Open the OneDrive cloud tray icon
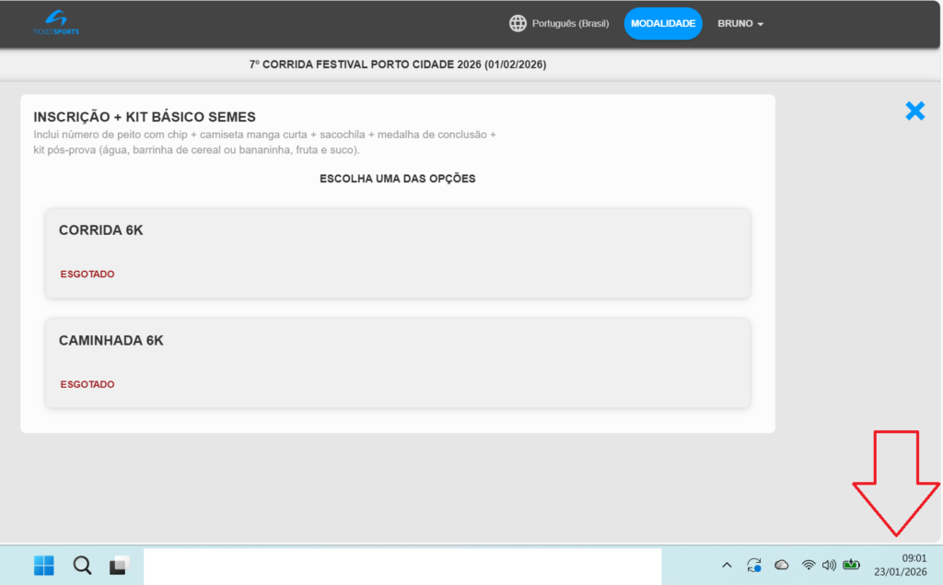The height and width of the screenshot is (585, 943). 781,565
